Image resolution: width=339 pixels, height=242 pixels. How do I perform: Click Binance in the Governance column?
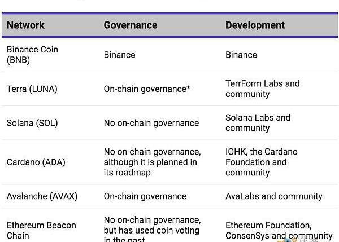pyautogui.click(x=120, y=55)
